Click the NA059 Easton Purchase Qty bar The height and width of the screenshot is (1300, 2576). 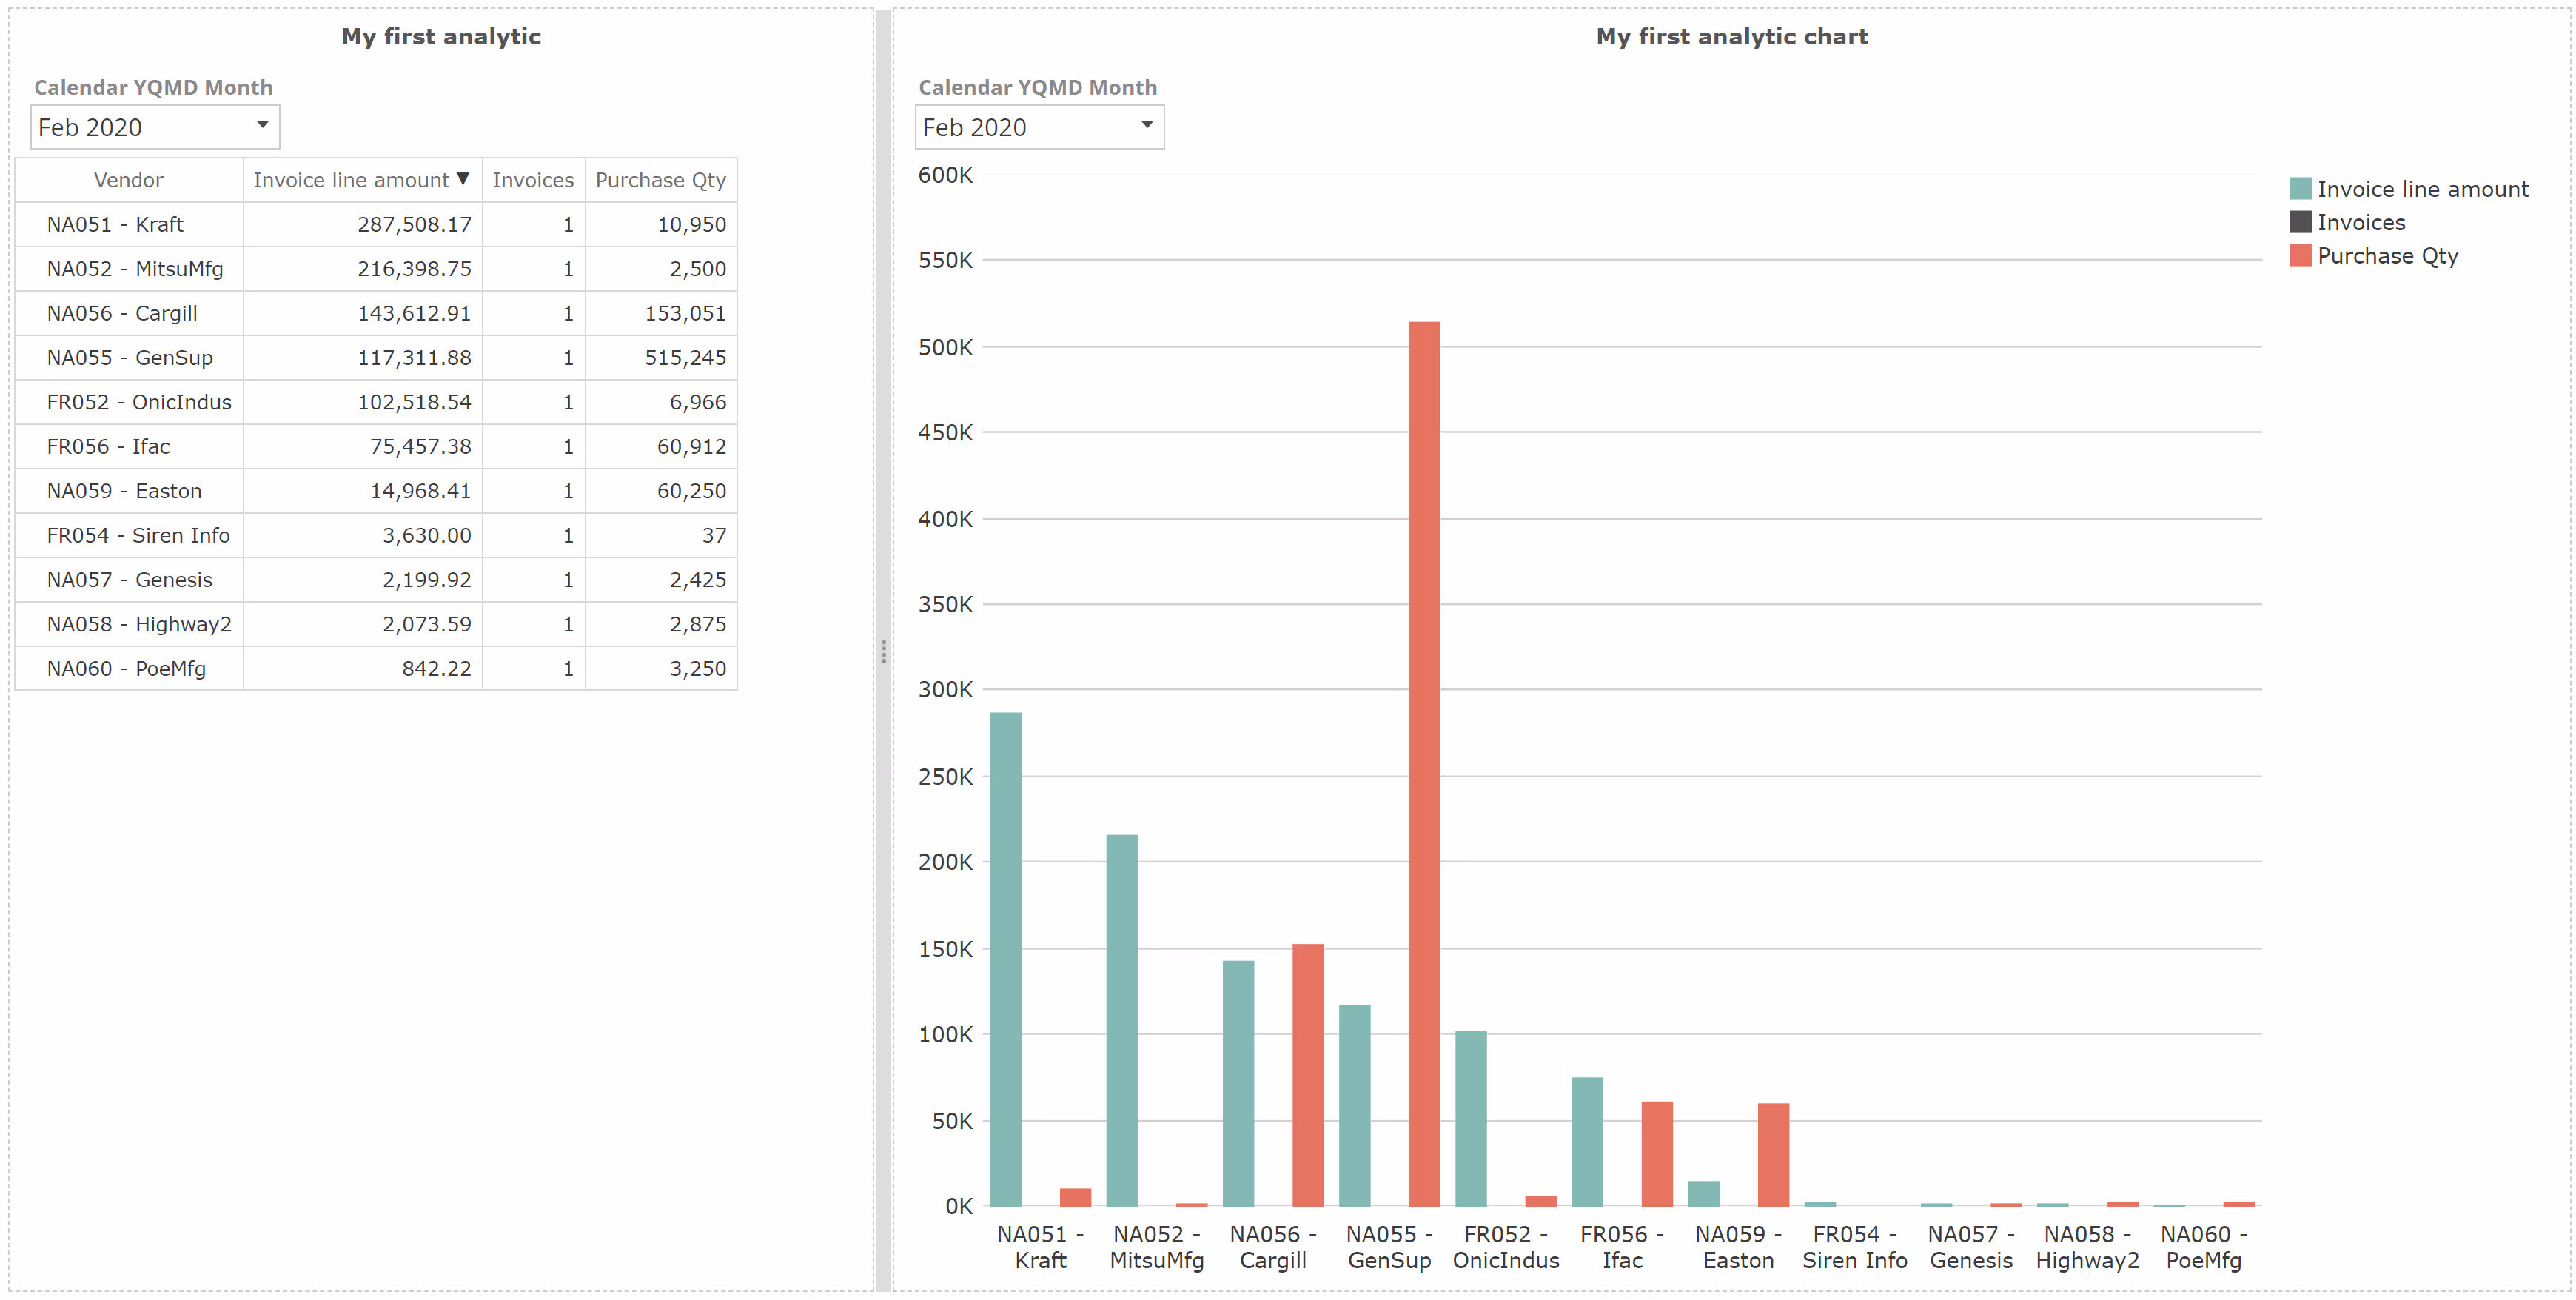tap(1773, 1154)
